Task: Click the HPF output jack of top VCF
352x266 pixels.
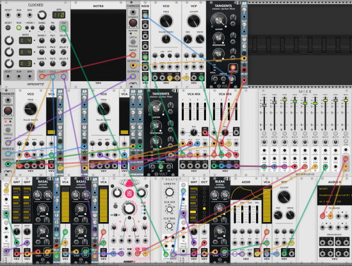Action: click(201, 78)
